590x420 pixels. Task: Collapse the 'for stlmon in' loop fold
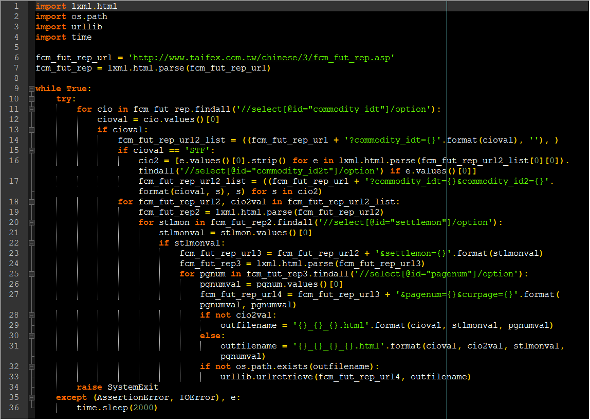(x=32, y=223)
